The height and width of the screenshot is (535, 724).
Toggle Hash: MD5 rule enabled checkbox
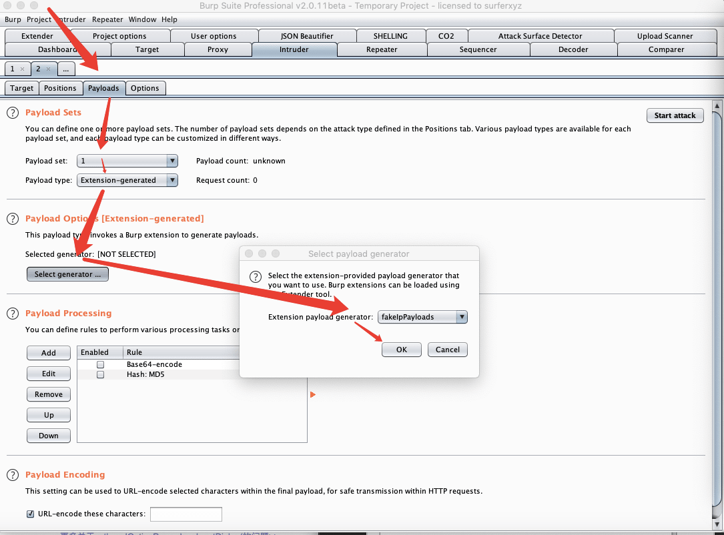(x=100, y=375)
